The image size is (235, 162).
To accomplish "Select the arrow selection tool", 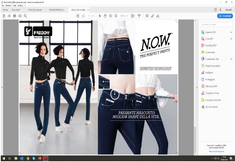I will tap(100, 16).
